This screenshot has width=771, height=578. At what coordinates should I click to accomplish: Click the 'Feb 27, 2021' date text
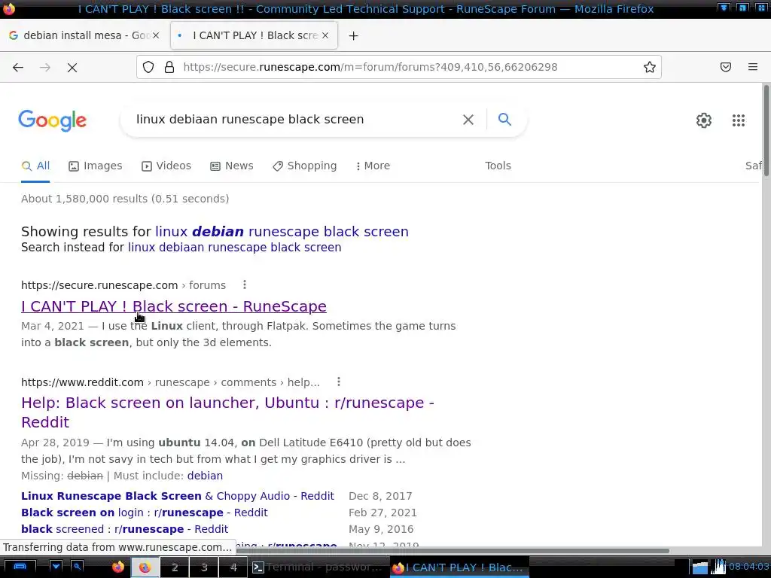(382, 513)
